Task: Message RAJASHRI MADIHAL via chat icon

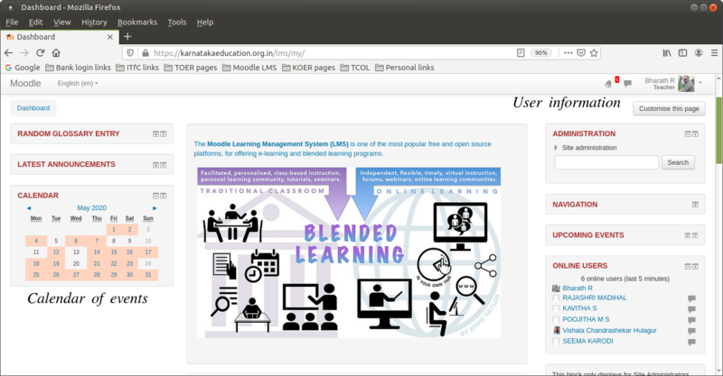Action: pyautogui.click(x=691, y=298)
